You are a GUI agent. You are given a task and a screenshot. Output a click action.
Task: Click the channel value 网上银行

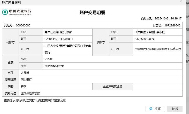[x=26, y=80]
